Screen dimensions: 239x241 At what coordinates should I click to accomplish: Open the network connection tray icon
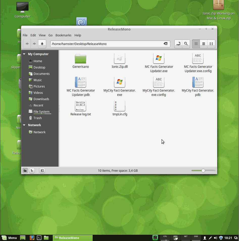coord(210,238)
